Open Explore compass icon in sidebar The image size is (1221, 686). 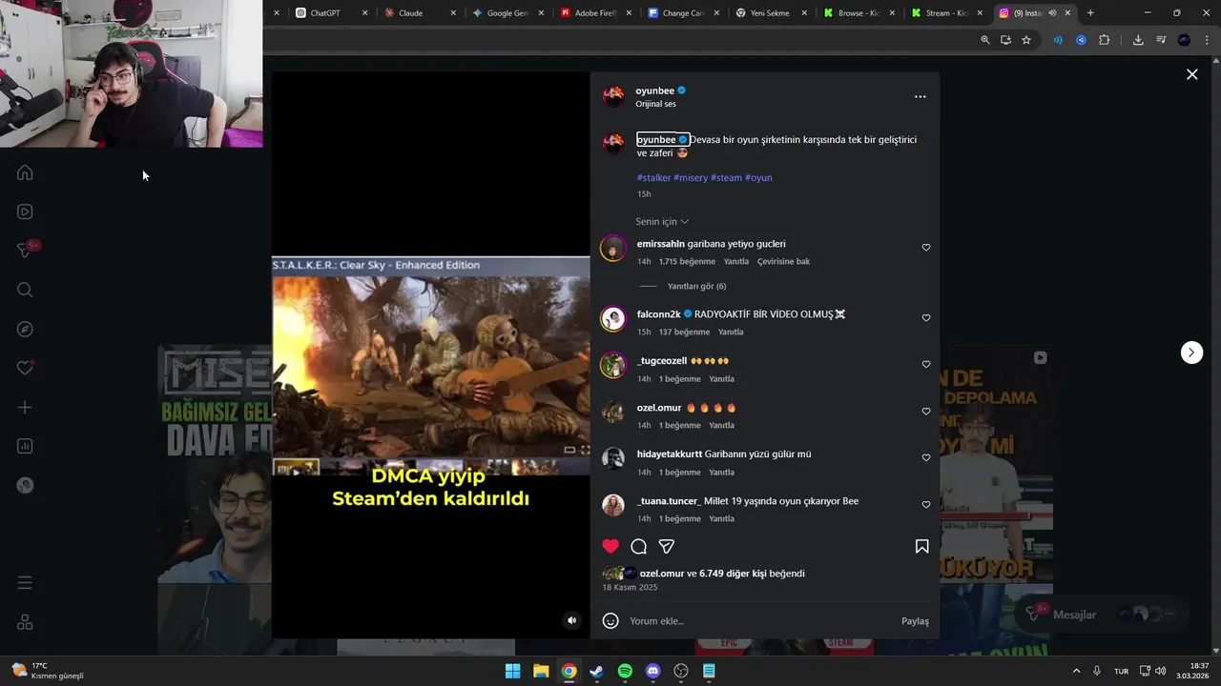point(25,329)
